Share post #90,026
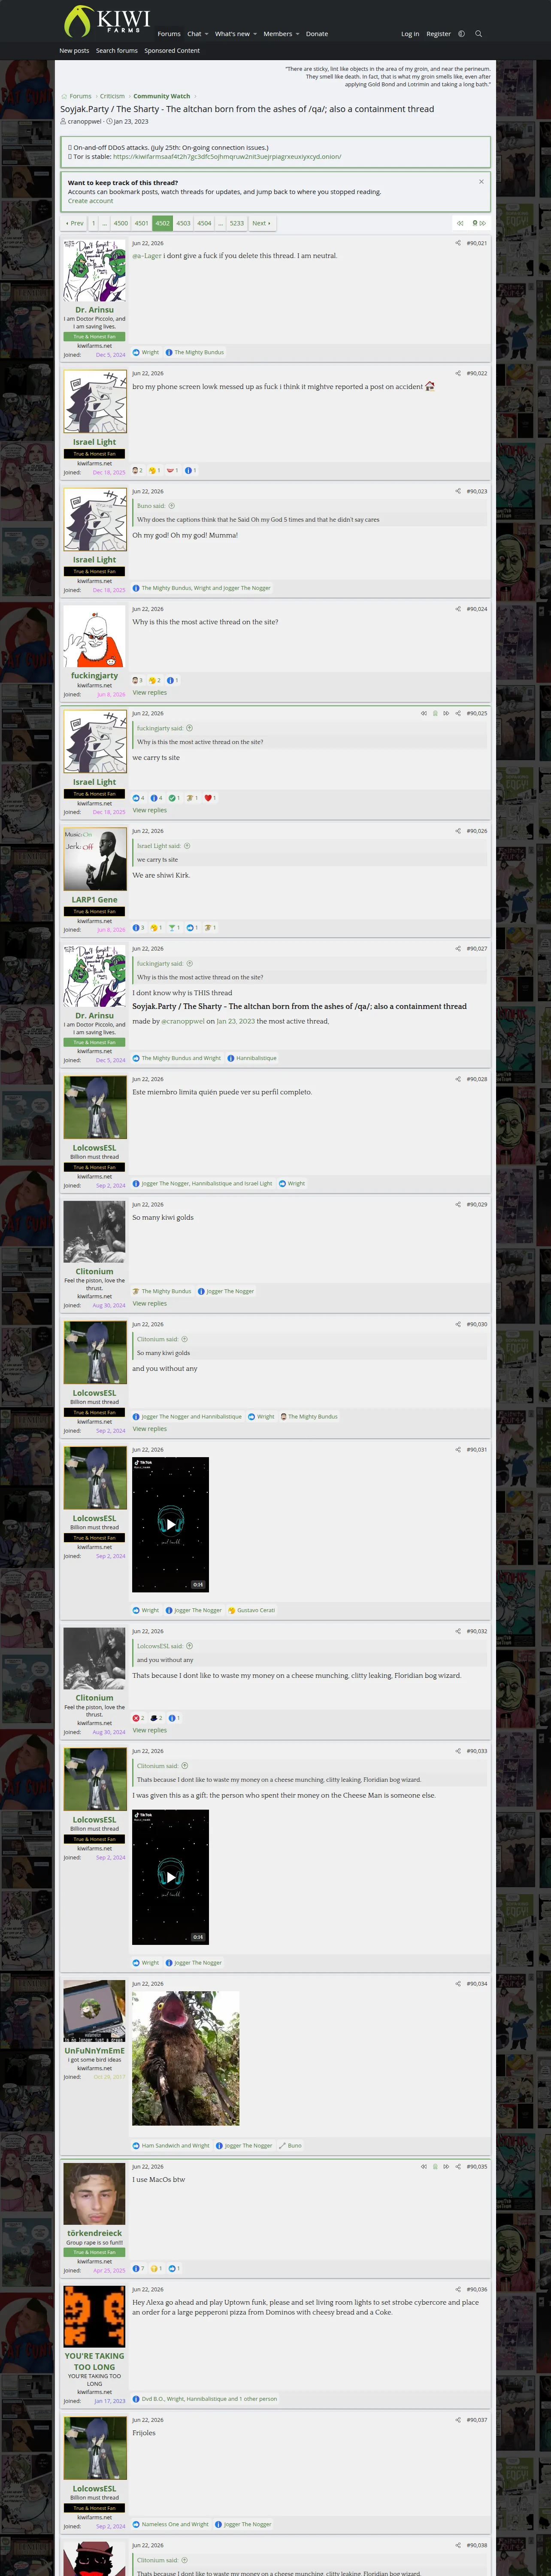Viewport: 551px width, 2576px height. [458, 831]
